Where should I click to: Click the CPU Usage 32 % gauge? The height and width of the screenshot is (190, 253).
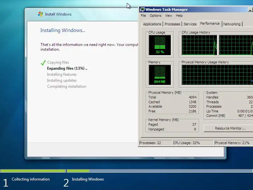click(160, 45)
